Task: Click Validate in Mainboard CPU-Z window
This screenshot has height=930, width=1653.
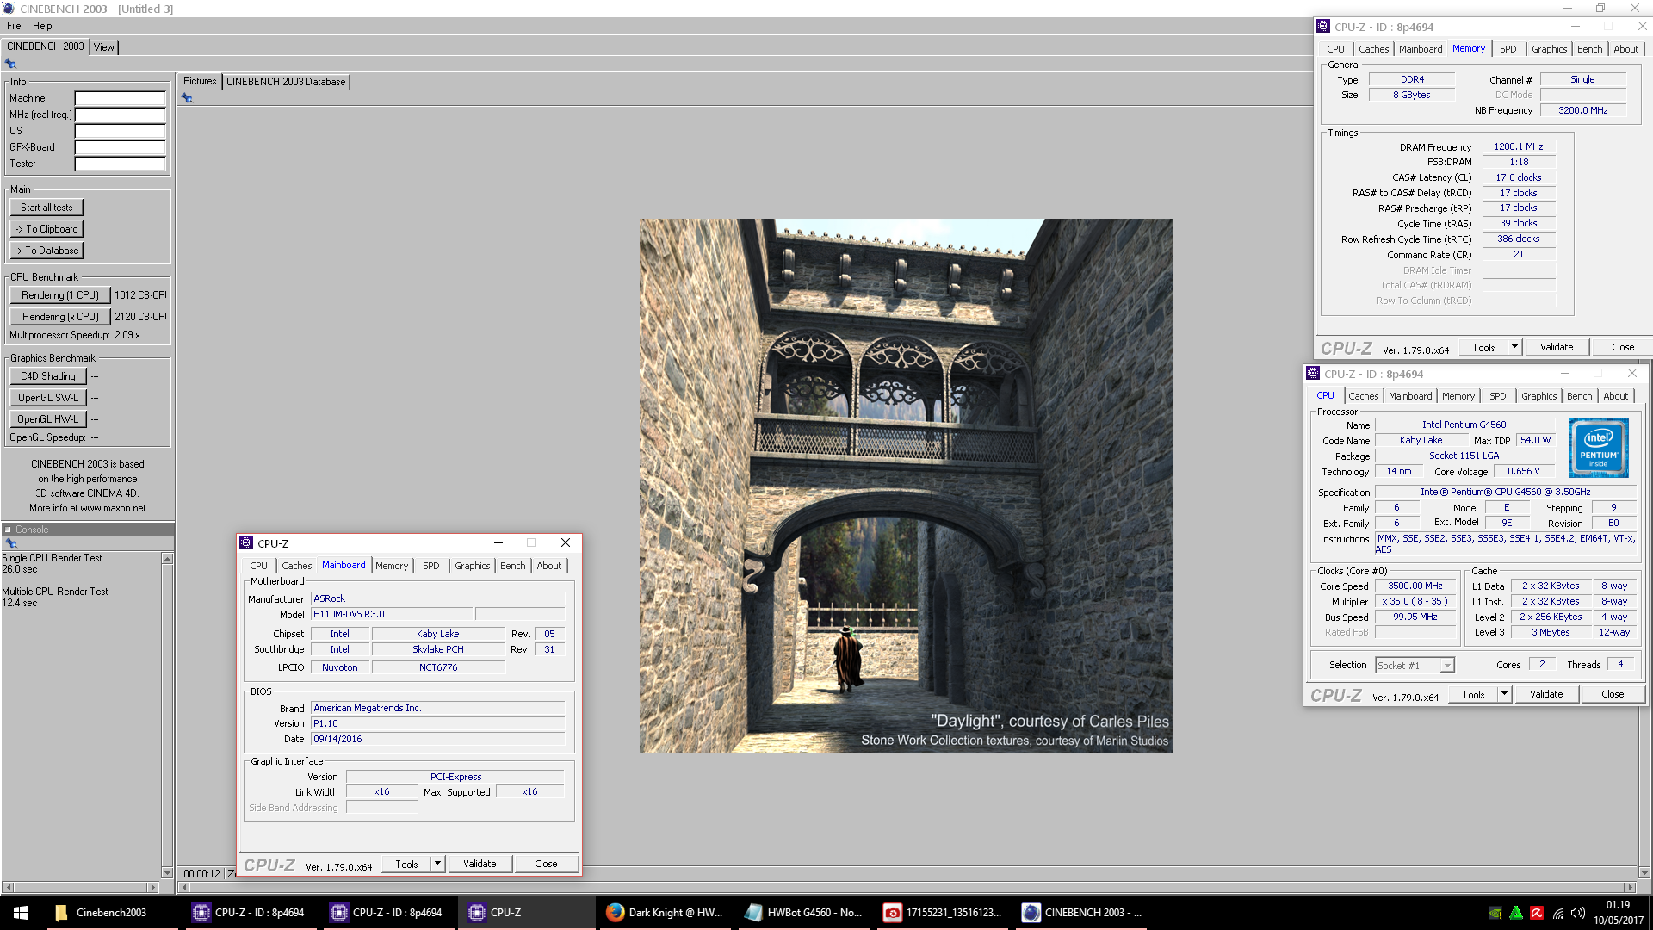Action: click(x=480, y=864)
